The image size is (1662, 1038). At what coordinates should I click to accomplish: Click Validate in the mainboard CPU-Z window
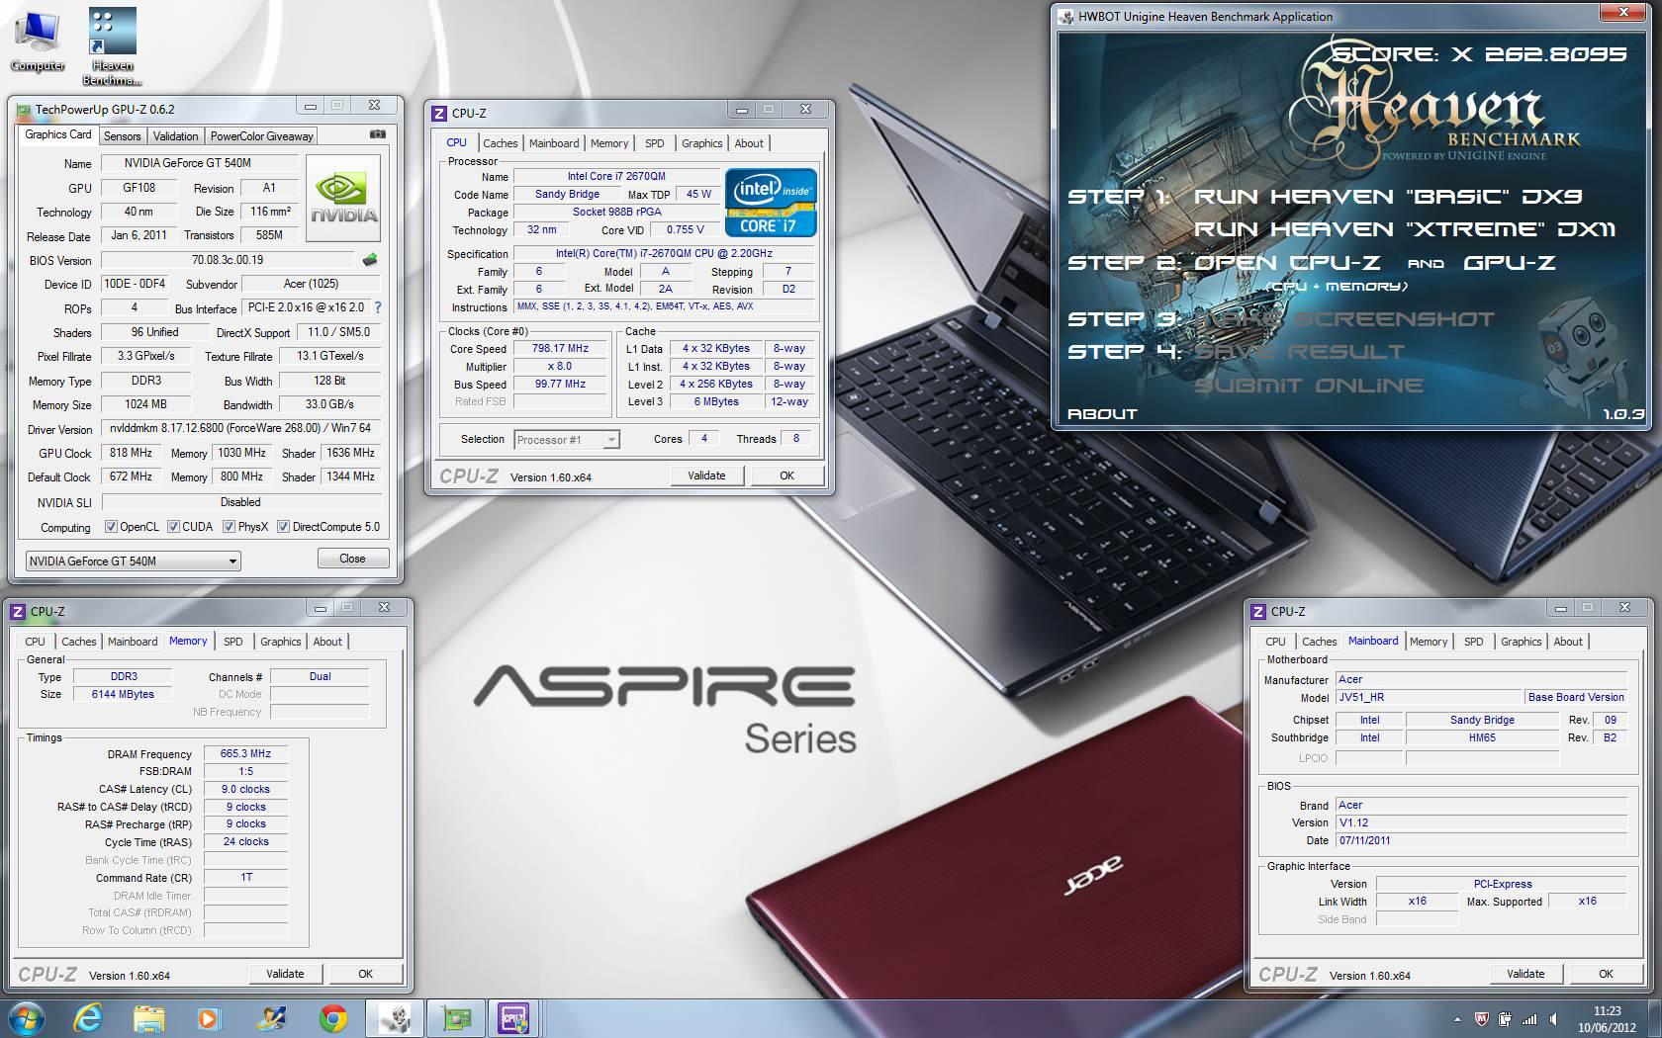click(x=1525, y=974)
